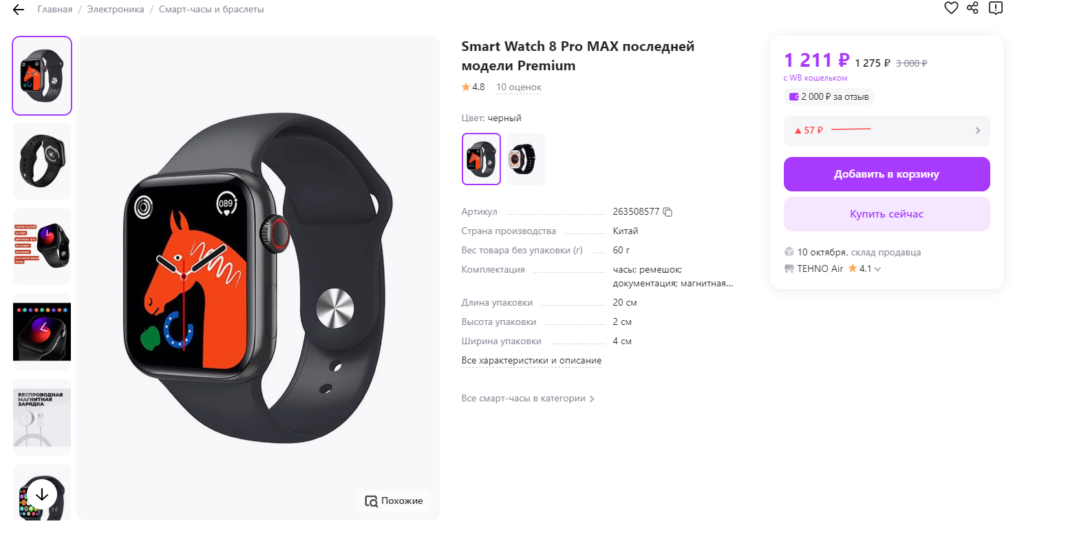Copy the article number 263508577
The height and width of the screenshot is (537, 1088).
pyautogui.click(x=668, y=212)
